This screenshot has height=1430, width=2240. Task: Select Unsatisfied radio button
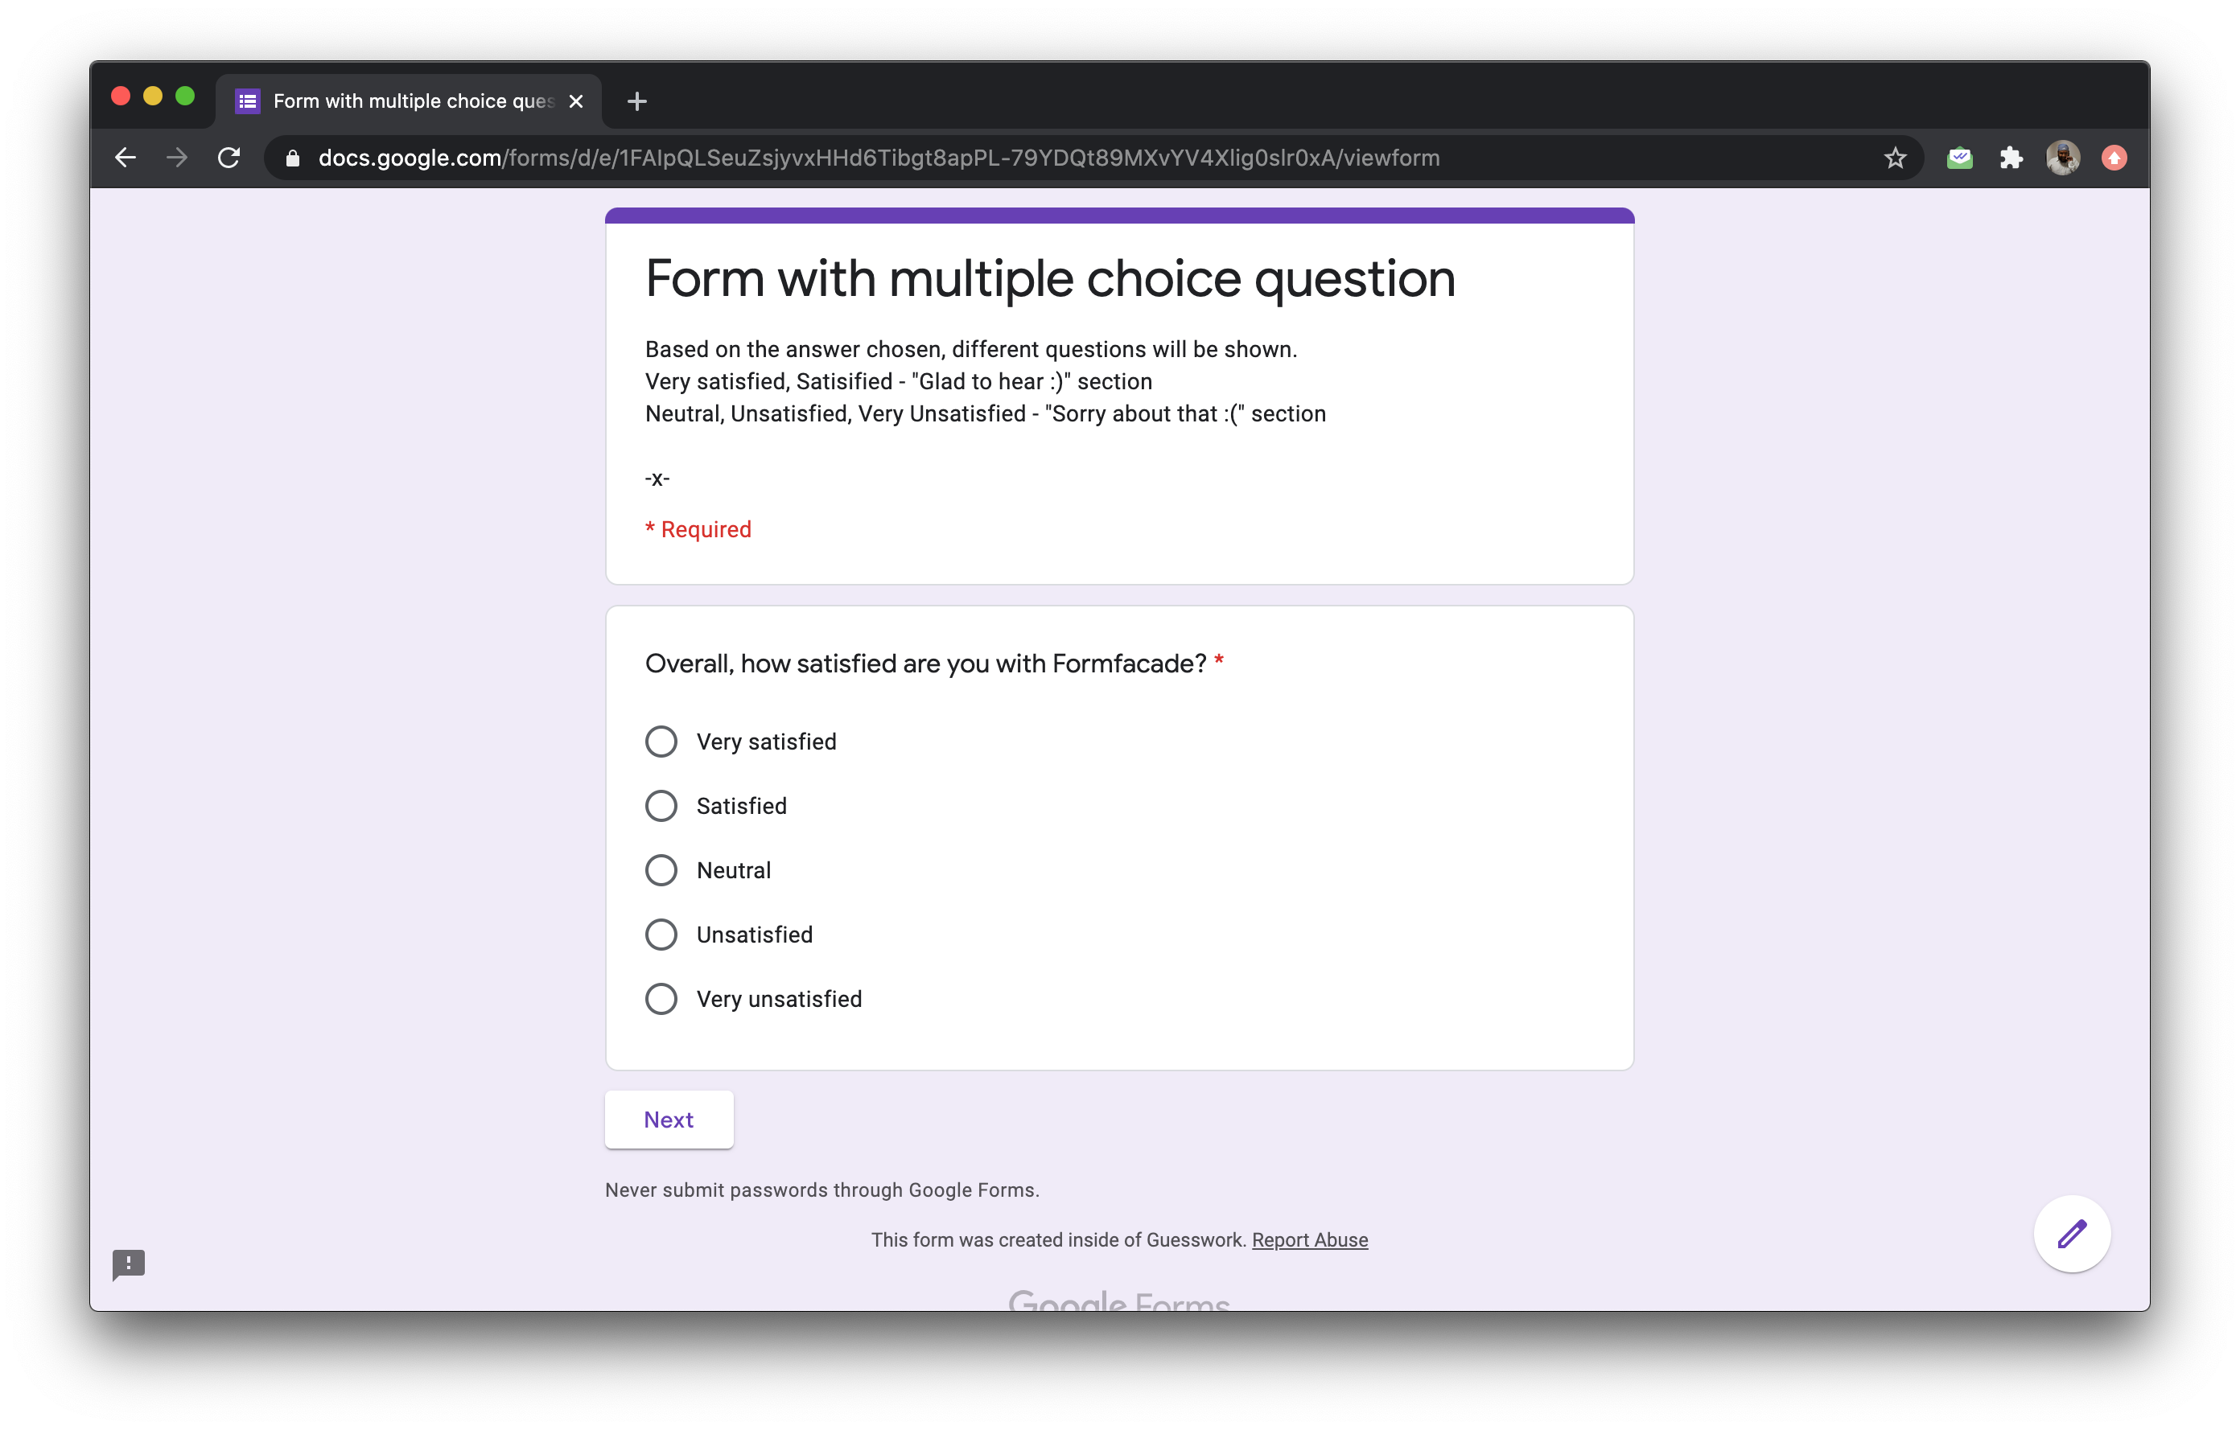tap(661, 935)
